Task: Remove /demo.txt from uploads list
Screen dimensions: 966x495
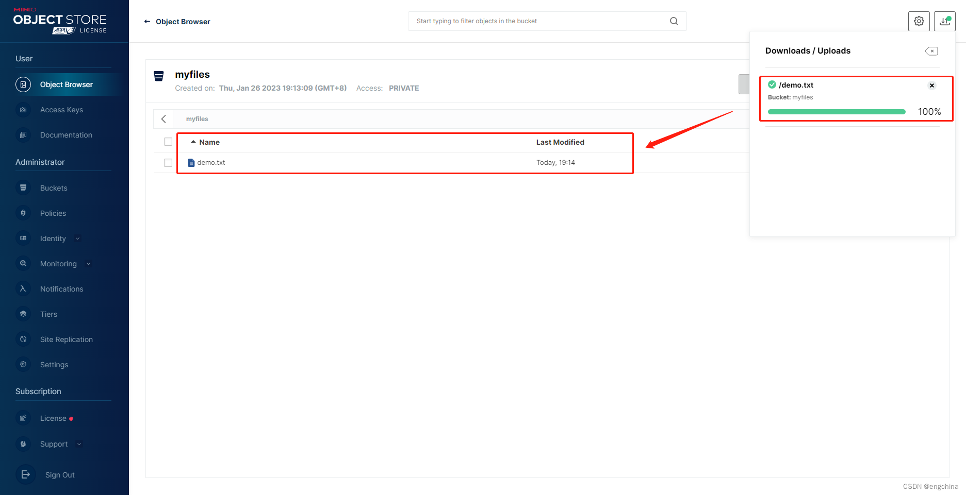Action: [932, 86]
